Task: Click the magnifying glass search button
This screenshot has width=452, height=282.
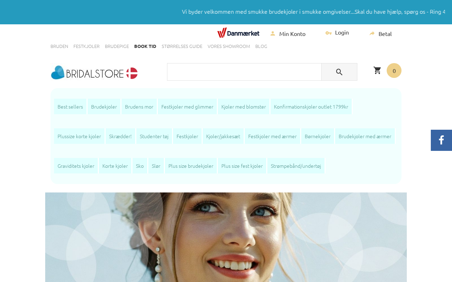Action: [x=339, y=72]
